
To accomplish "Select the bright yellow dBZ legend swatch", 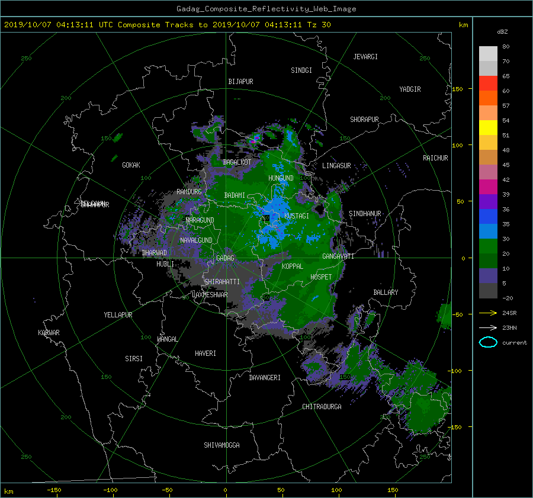I will pyautogui.click(x=488, y=128).
